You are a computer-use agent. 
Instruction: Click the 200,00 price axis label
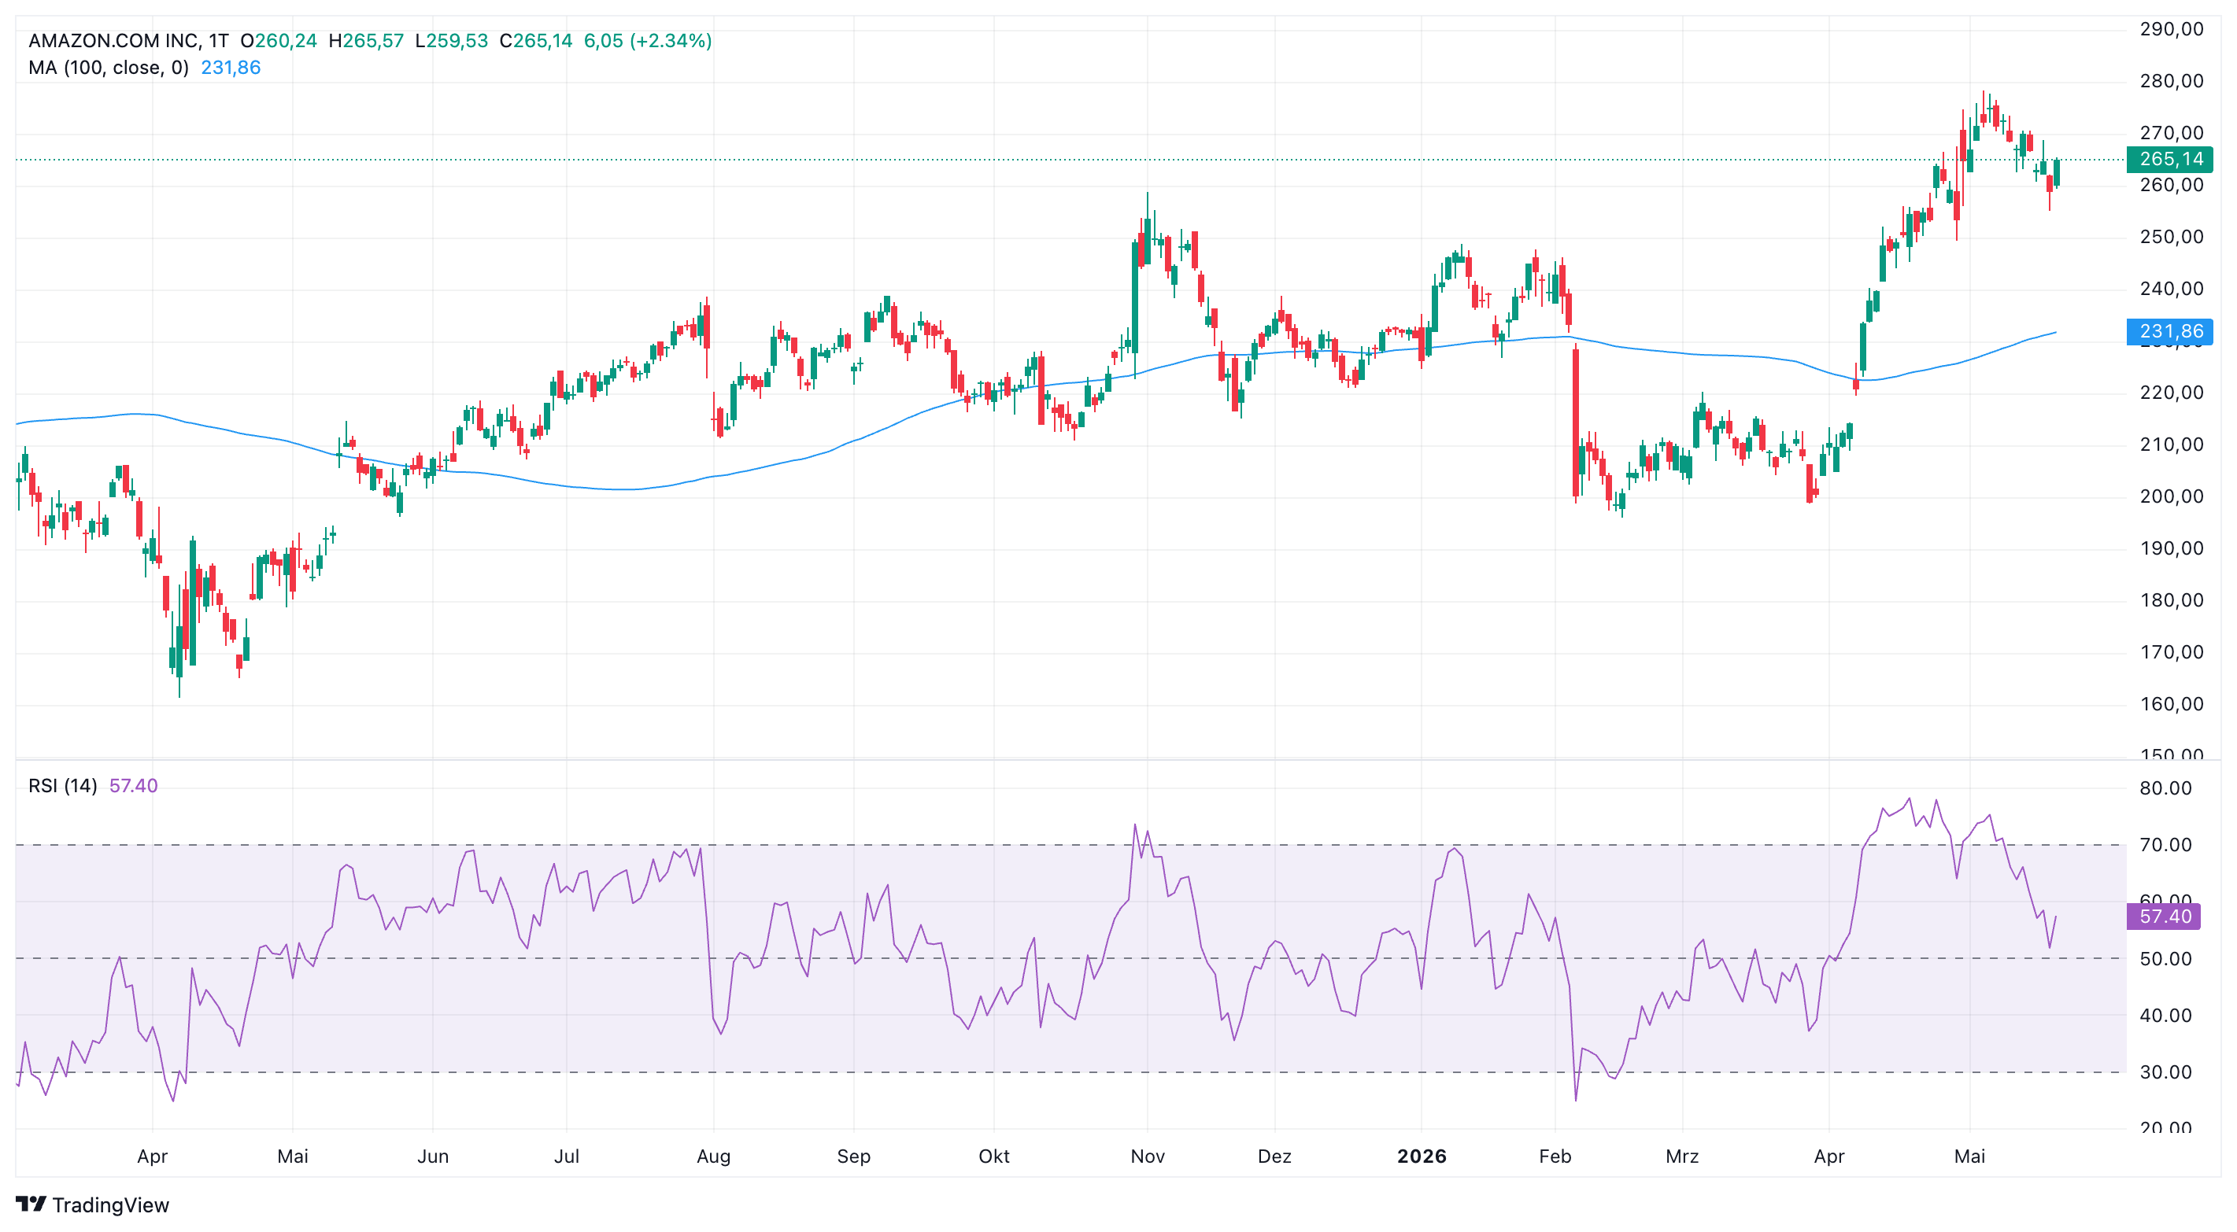(x=2171, y=496)
